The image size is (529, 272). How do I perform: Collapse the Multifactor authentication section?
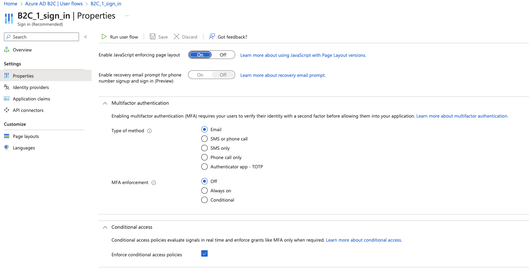click(x=105, y=103)
